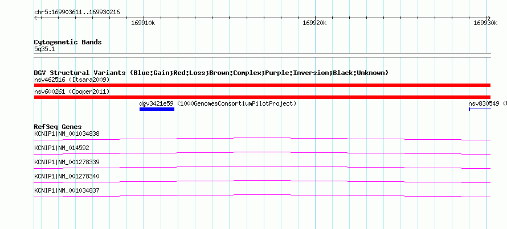Click the KCNIP1|NM_001034837 magenta gene line
Viewport: 507px width, 229px height.
[x=262, y=195]
